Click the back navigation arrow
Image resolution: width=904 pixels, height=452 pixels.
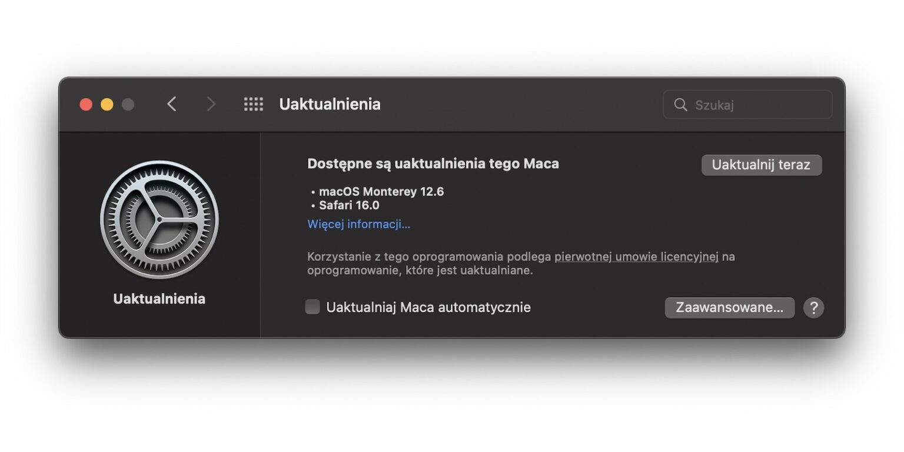(x=171, y=104)
